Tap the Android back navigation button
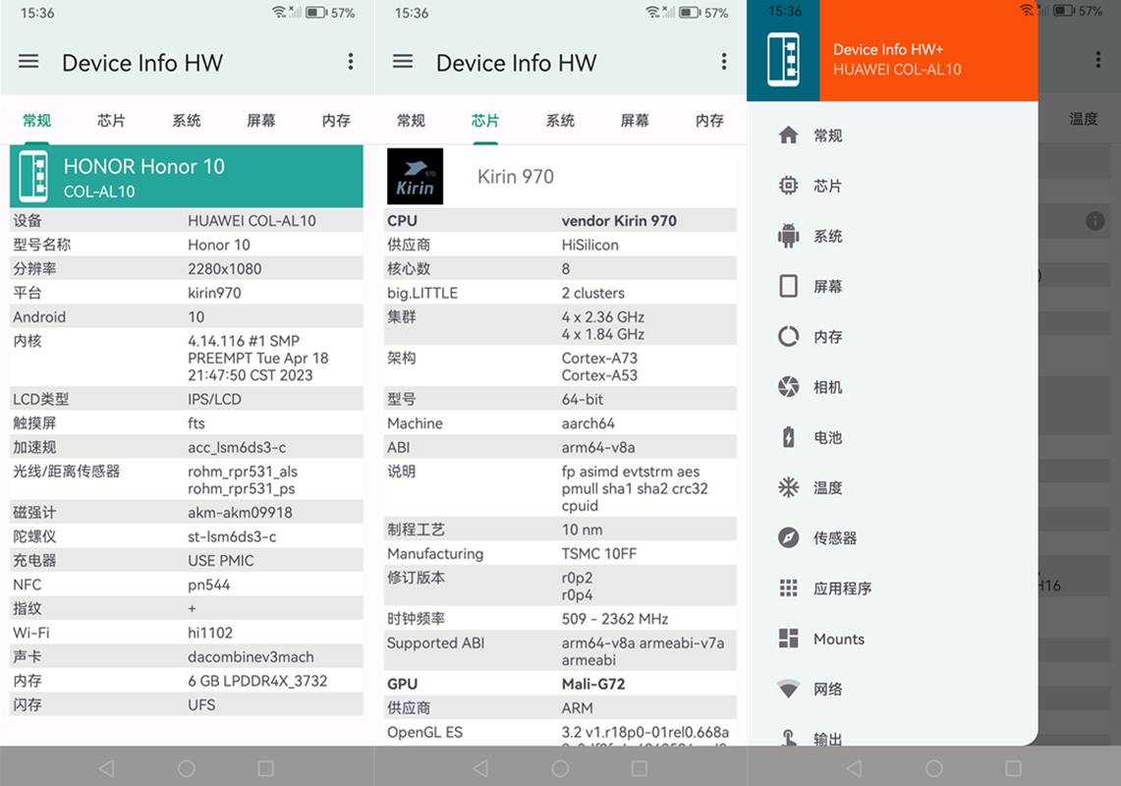1121x786 pixels. coord(107,767)
